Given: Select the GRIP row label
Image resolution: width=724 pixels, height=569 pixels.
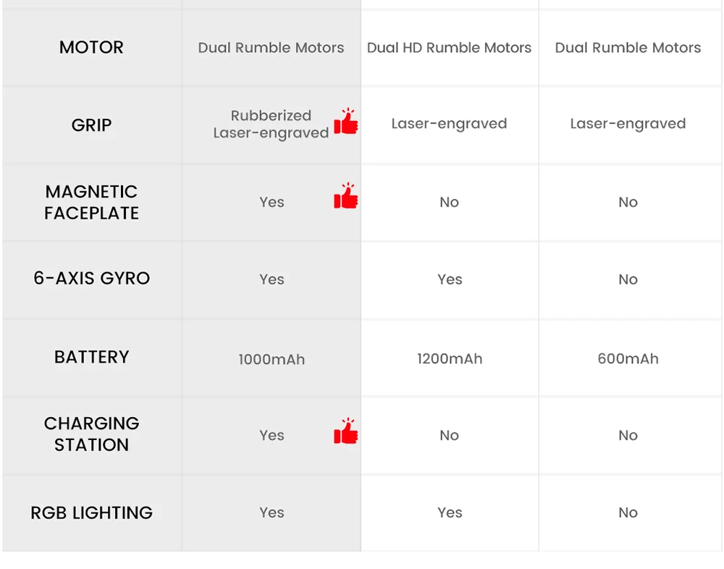Looking at the screenshot, I should (x=91, y=125).
